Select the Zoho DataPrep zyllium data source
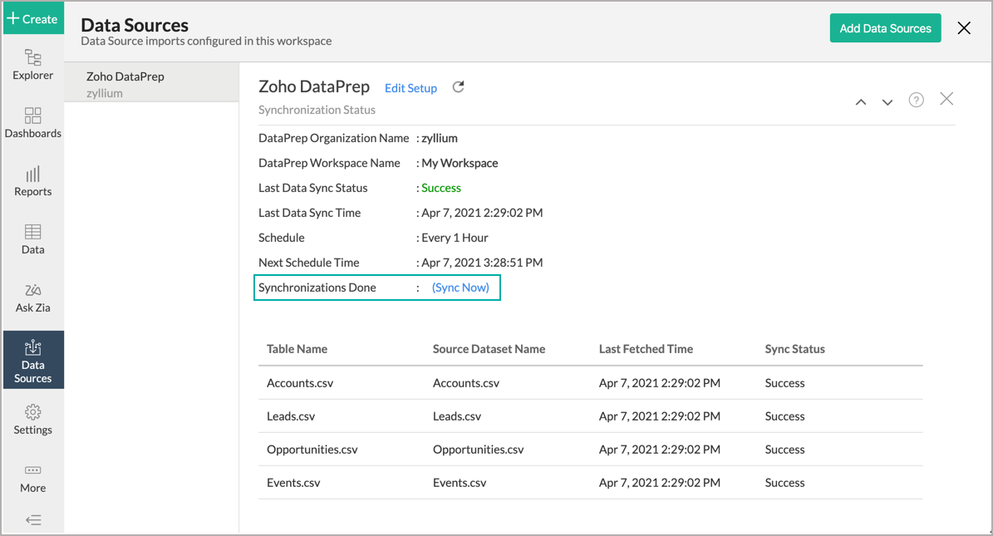 pos(151,84)
